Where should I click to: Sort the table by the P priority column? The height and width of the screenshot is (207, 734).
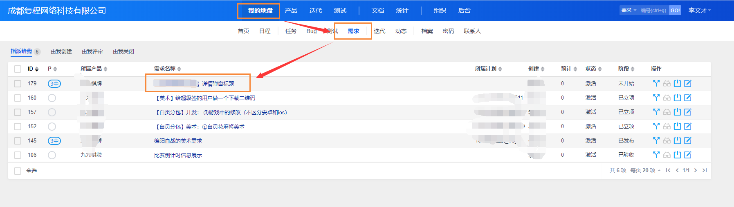click(52, 69)
